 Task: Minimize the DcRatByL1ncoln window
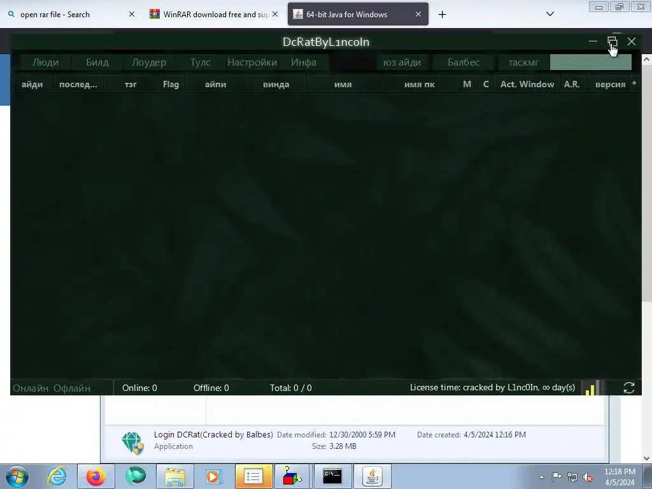click(x=593, y=41)
